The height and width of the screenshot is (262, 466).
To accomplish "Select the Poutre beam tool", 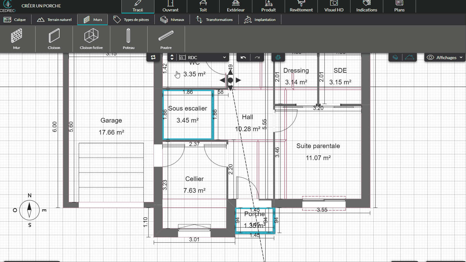I will (x=166, y=39).
